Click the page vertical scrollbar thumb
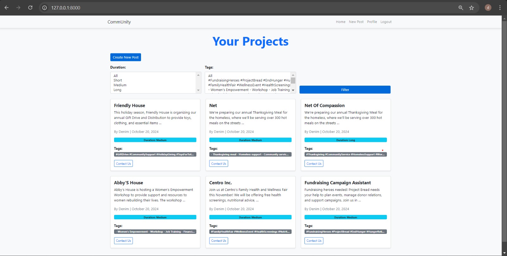Screen dimensions: 507x256 [x=504, y=131]
